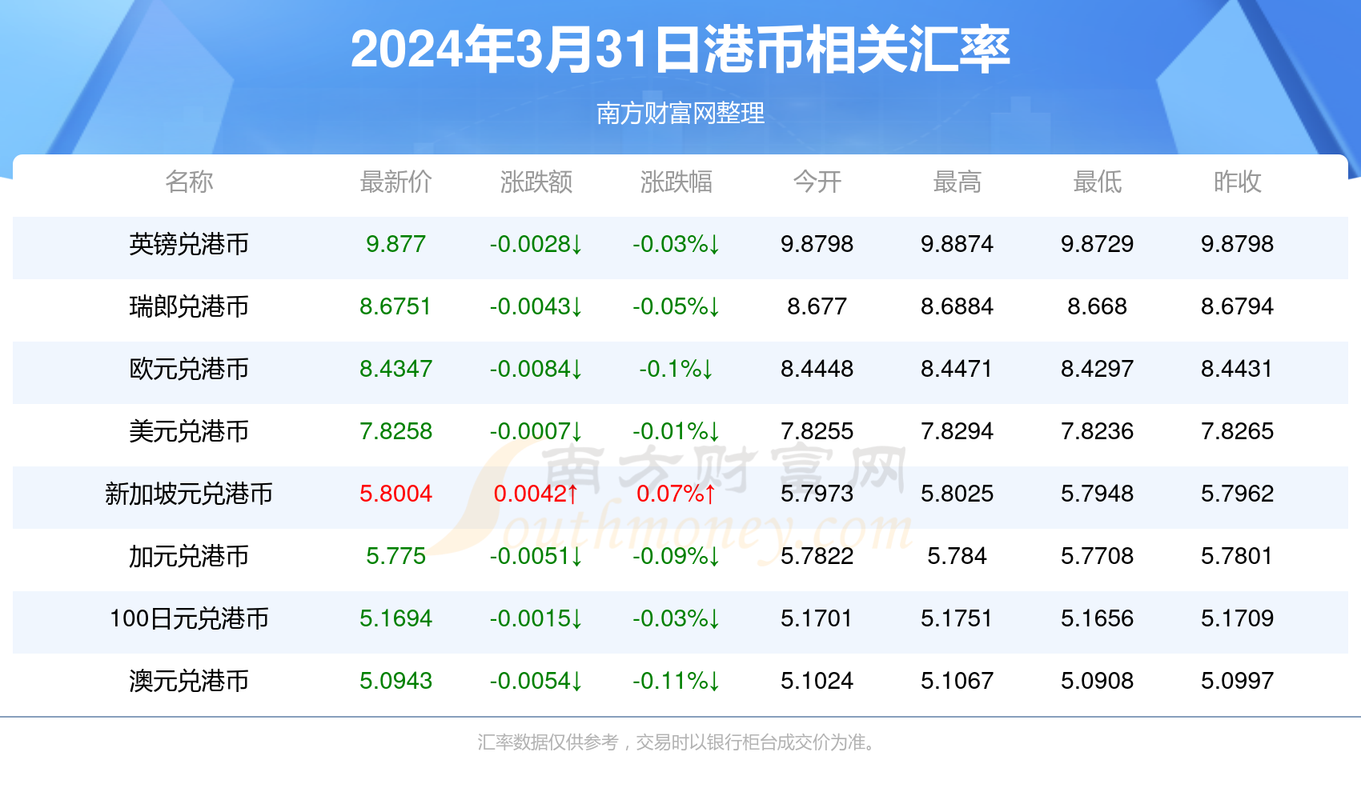Click change amount -0.0007↓
This screenshot has height=800, width=1361.
tap(536, 431)
